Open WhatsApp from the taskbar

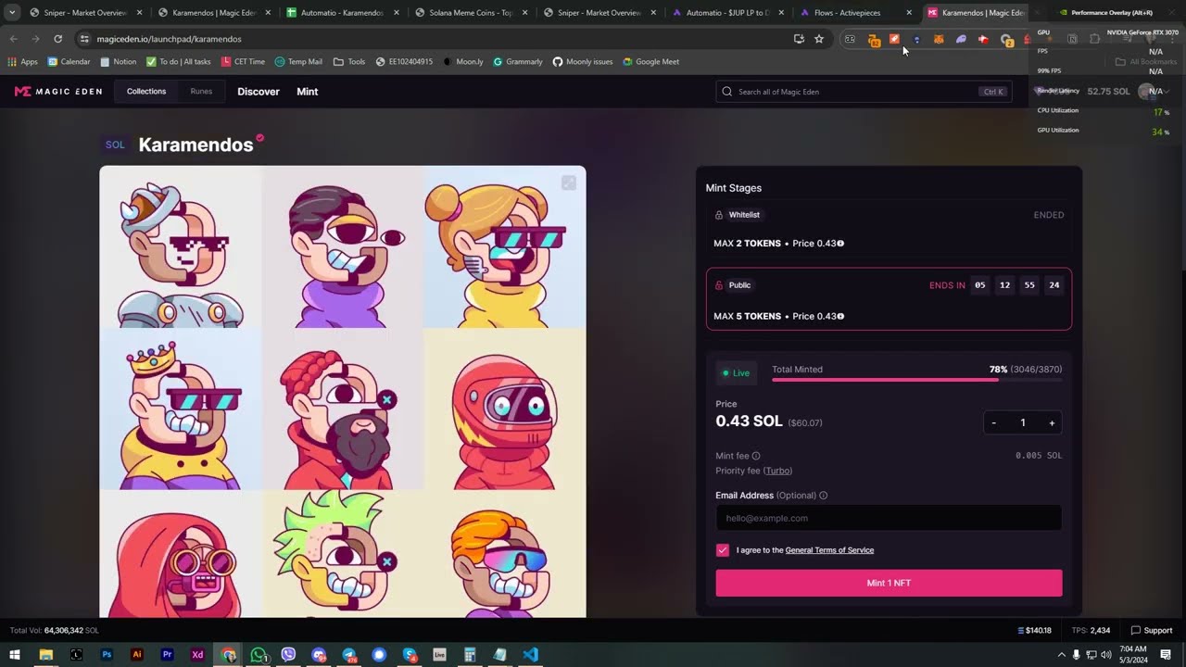[x=259, y=654]
